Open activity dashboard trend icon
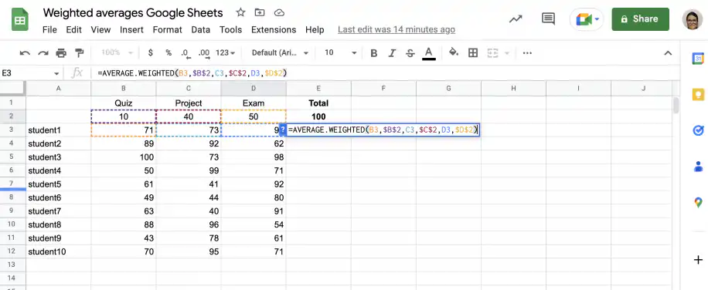 pos(516,19)
